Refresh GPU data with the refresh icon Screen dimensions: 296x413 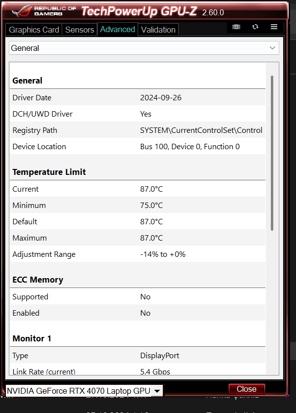[255, 27]
